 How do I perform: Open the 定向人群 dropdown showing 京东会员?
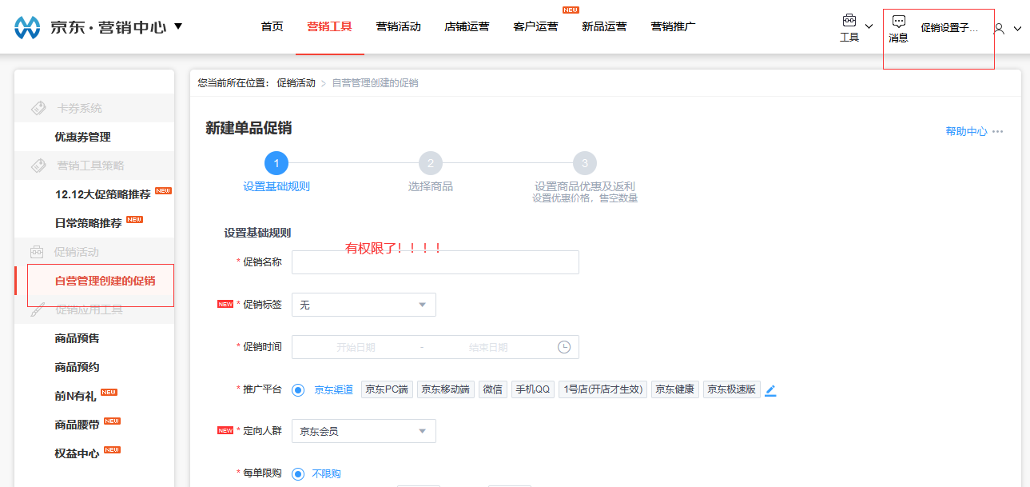364,431
